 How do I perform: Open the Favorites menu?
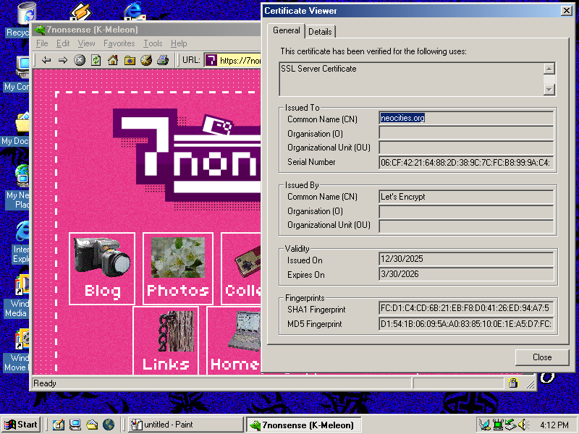click(x=119, y=43)
